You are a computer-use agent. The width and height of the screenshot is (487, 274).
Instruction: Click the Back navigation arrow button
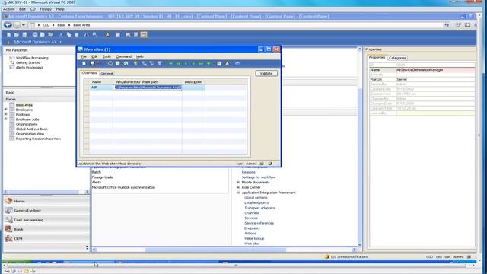click(8, 25)
